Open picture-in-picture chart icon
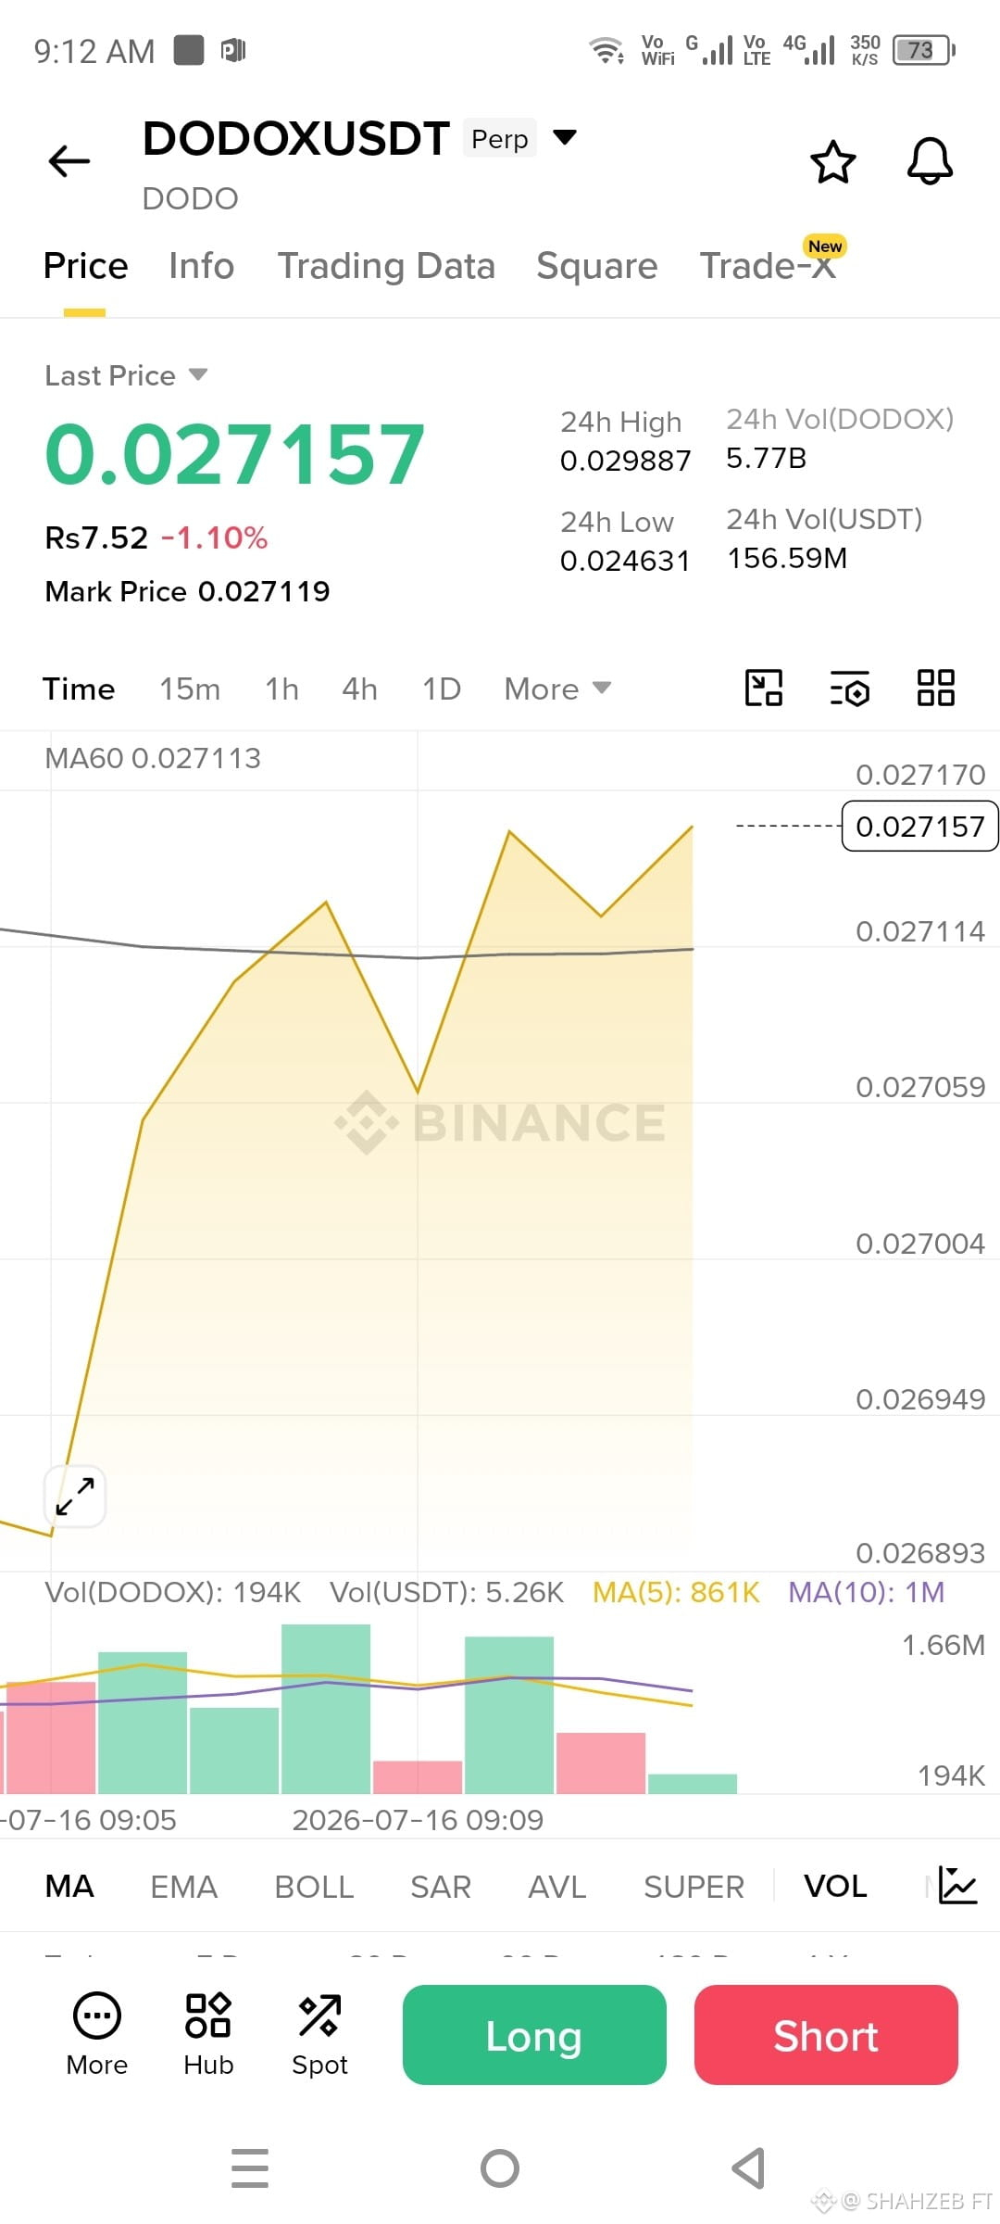 point(764,688)
